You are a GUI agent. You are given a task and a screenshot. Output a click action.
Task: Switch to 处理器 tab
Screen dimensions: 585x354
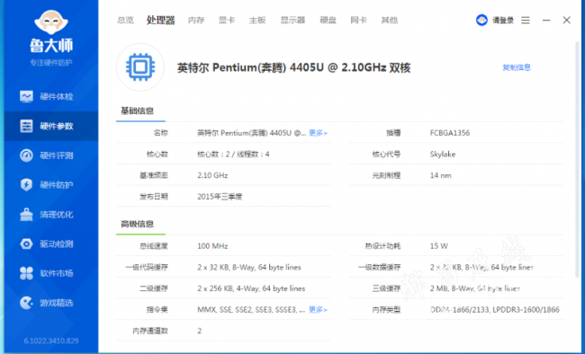pos(160,20)
